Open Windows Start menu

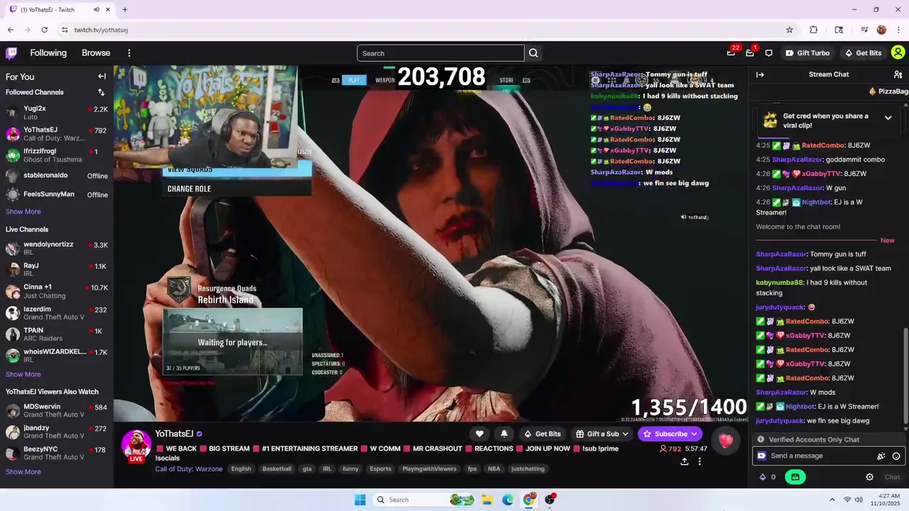tap(360, 500)
